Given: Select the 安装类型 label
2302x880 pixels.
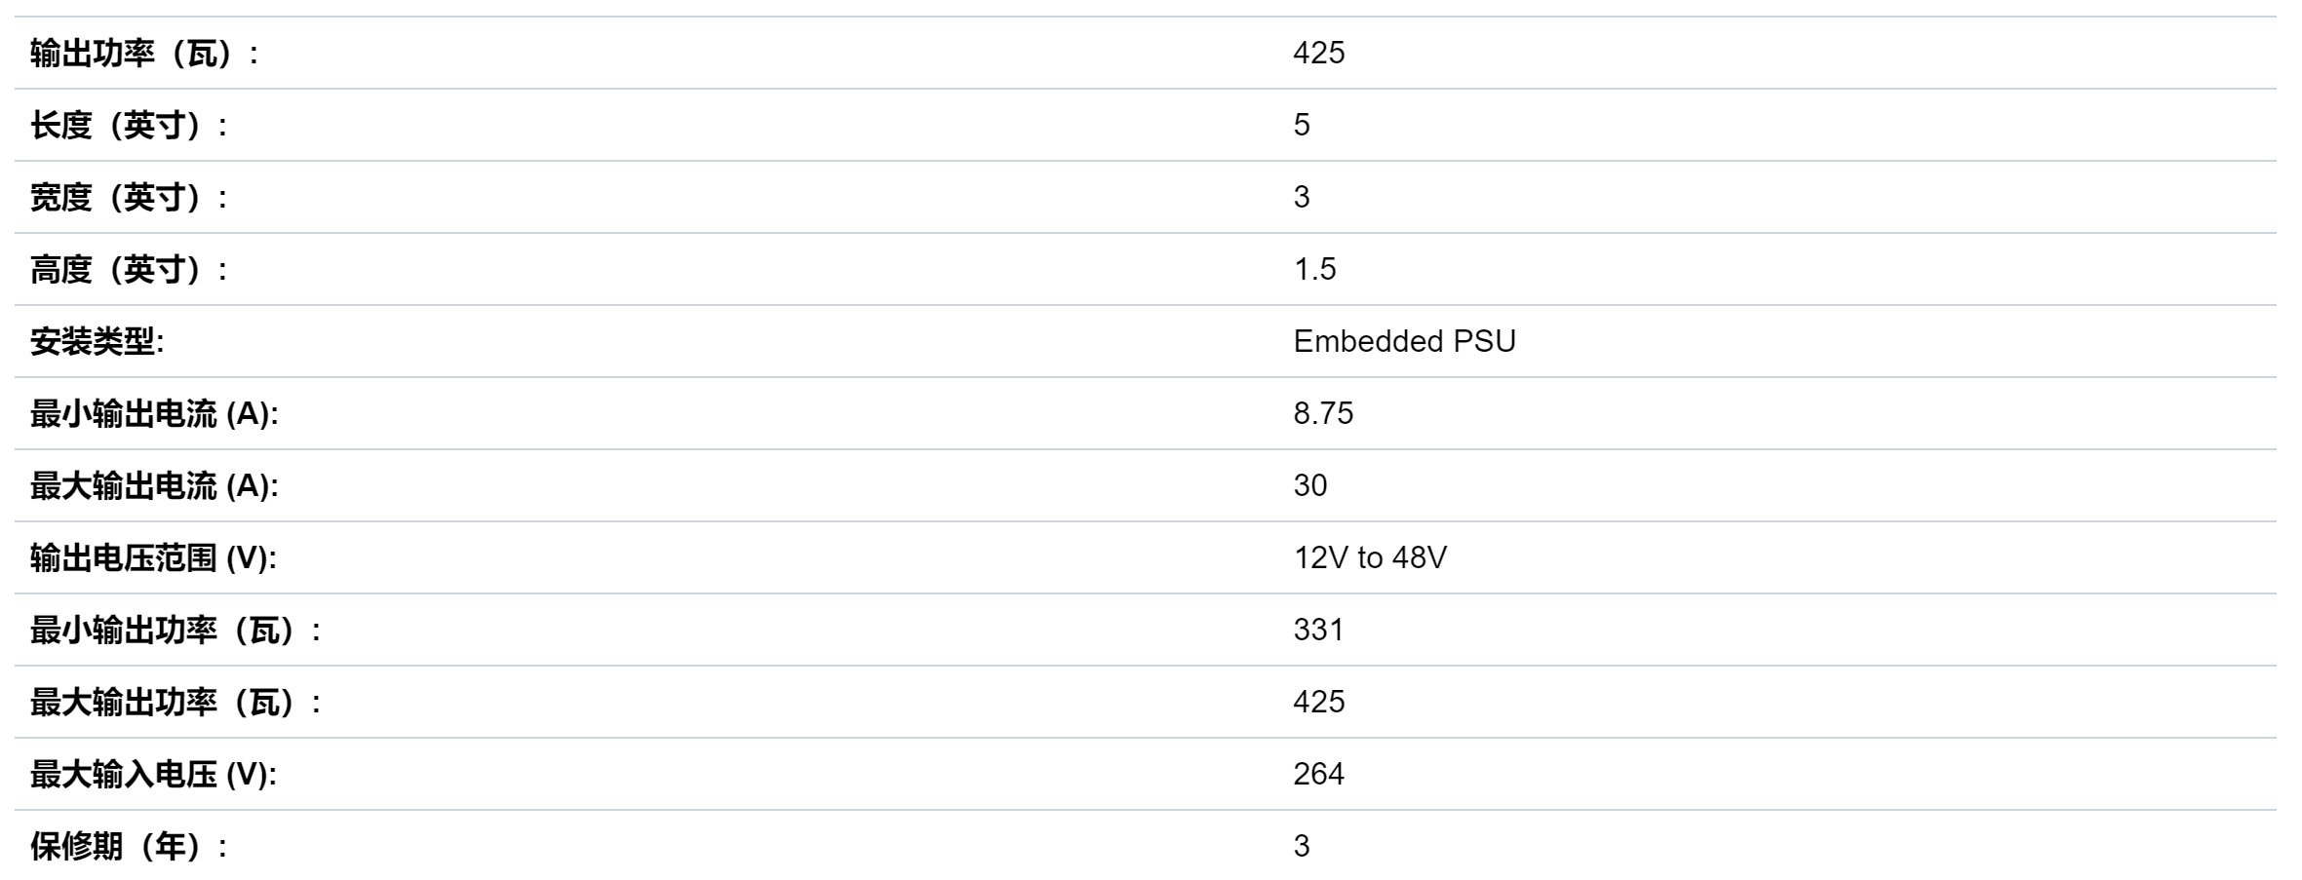Looking at the screenshot, I should 97,342.
